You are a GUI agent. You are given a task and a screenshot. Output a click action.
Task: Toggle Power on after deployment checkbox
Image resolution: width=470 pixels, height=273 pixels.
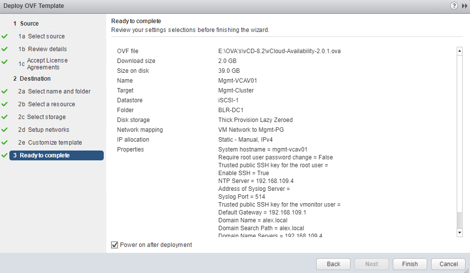point(115,244)
